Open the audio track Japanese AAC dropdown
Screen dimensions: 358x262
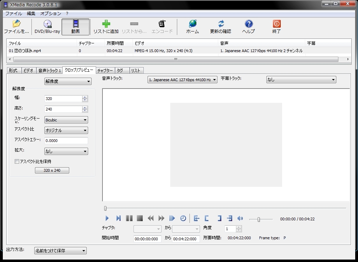(182, 80)
